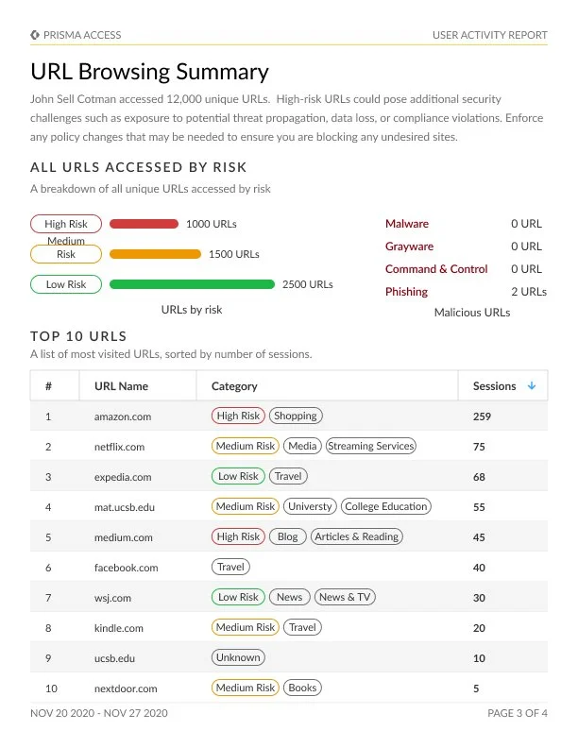This screenshot has width=578, height=748.
Task: Click the Media tag on netflix.com row
Action: click(302, 446)
